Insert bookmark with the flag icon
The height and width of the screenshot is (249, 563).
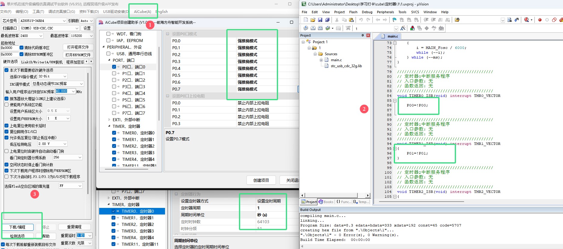point(395,20)
